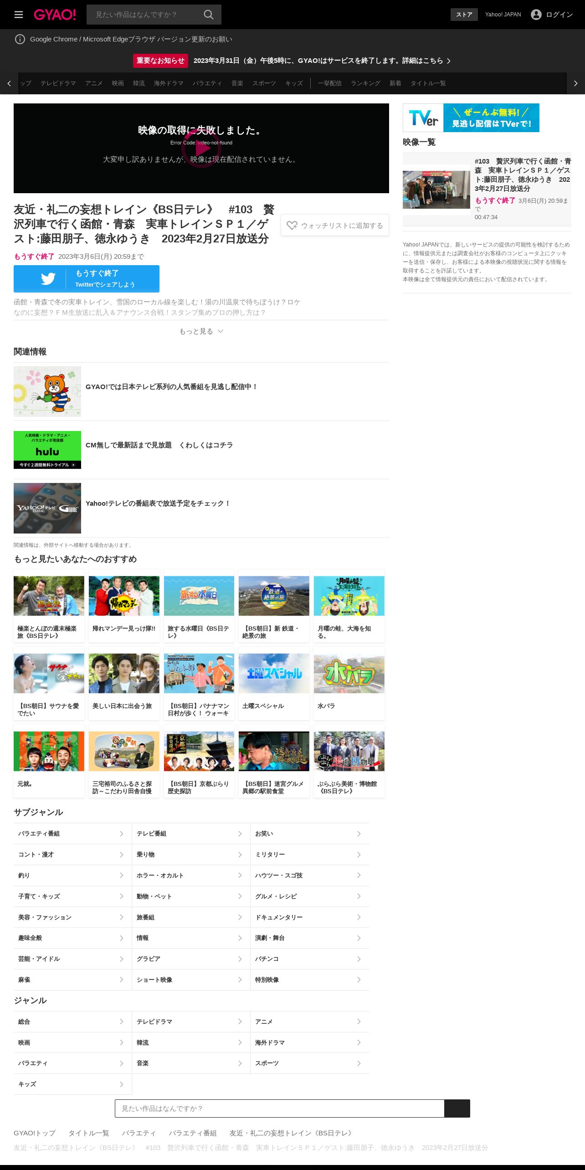Open 旅番組 subgenre chevron
585x1170 pixels.
click(x=240, y=917)
